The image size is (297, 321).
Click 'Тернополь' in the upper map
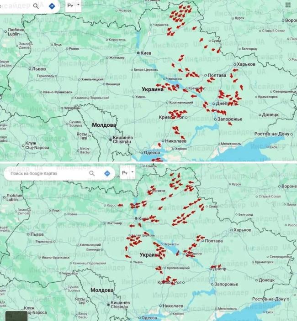point(46,76)
